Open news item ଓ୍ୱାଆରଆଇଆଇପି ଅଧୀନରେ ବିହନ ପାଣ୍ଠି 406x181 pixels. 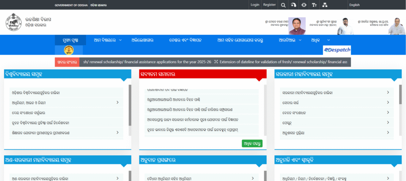pyautogui.click(x=201, y=99)
